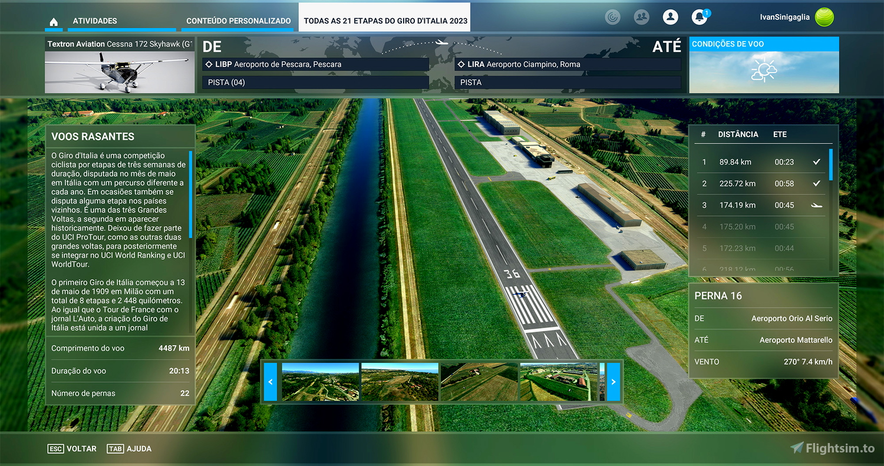Click the Vento 270° 7.4 km/h row
Image resolution: width=884 pixels, height=466 pixels.
click(763, 362)
